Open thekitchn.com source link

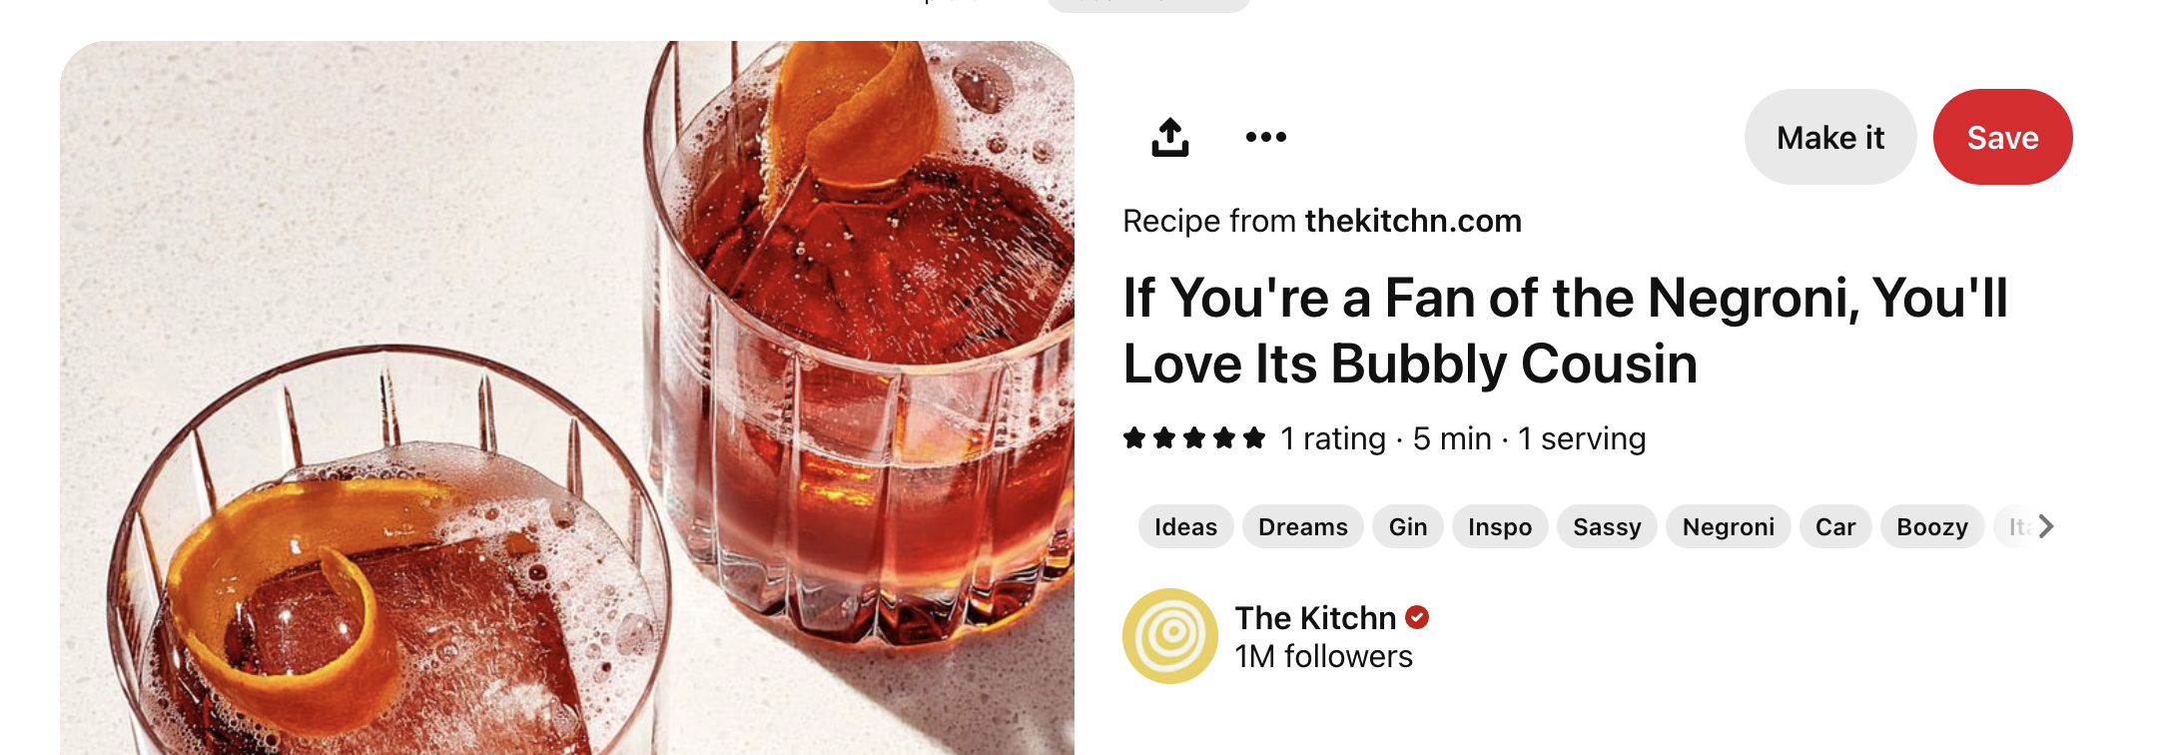[1413, 221]
